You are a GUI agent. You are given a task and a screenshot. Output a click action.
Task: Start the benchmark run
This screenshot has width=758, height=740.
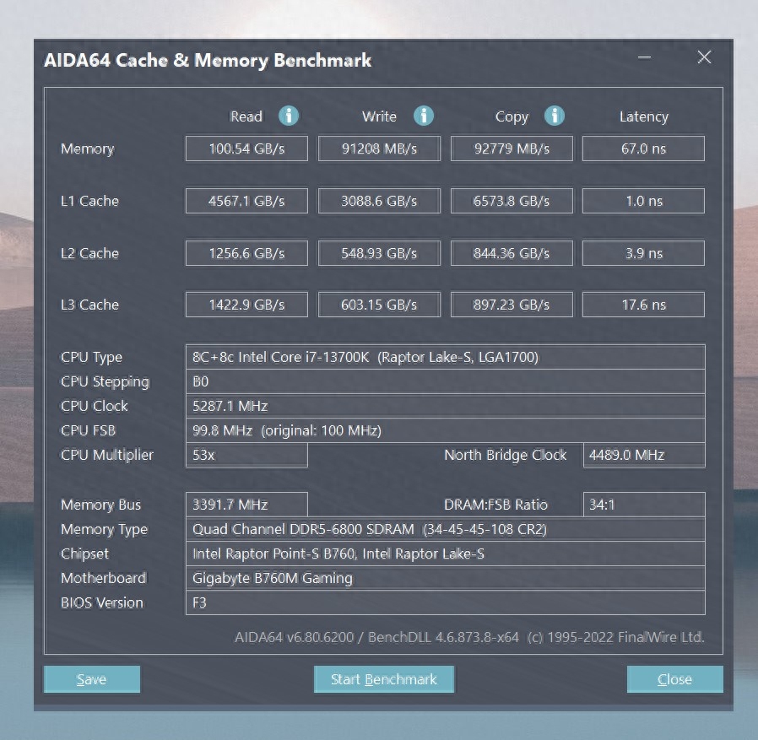384,679
